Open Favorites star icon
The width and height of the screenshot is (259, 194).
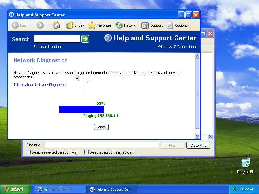pos(92,25)
